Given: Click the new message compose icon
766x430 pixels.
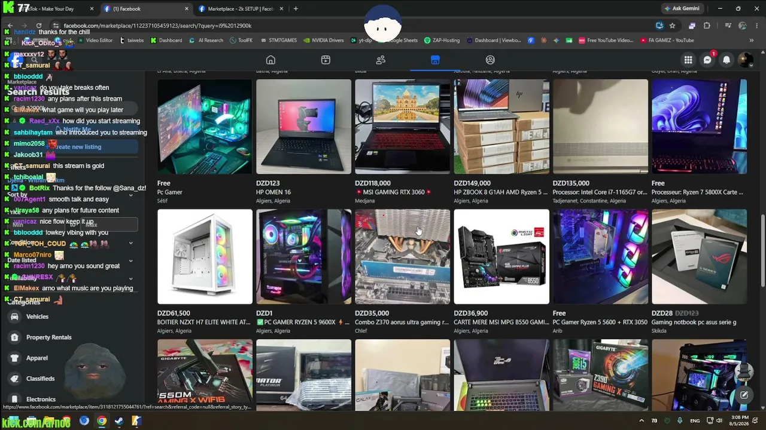Looking at the screenshot, I should pos(744,395).
